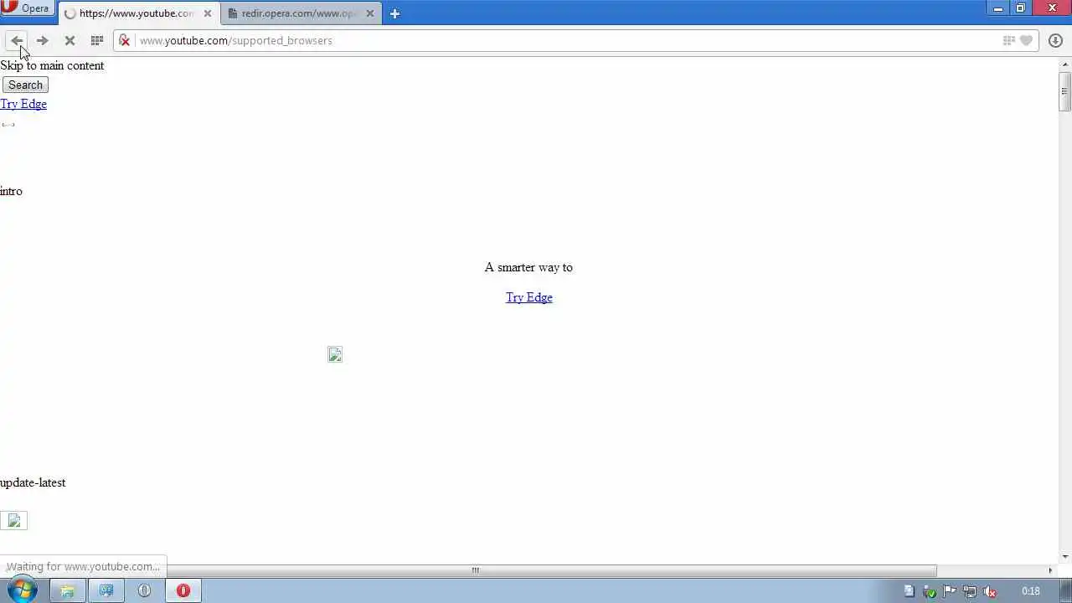Click the taskbar clock showing 0:18
This screenshot has height=603, width=1072.
1031,591
